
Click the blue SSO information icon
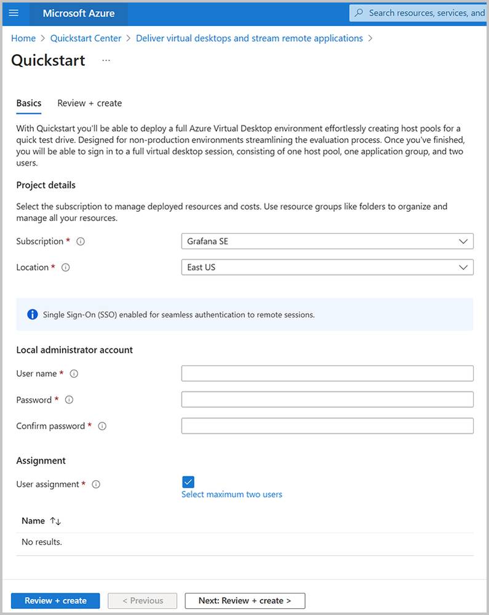click(33, 314)
